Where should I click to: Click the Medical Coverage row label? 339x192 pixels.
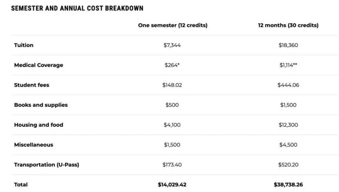click(38, 65)
